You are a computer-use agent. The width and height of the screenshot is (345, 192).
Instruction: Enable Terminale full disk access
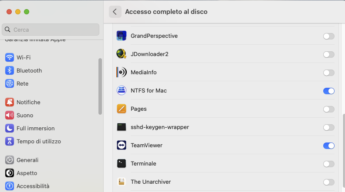pos(329,164)
